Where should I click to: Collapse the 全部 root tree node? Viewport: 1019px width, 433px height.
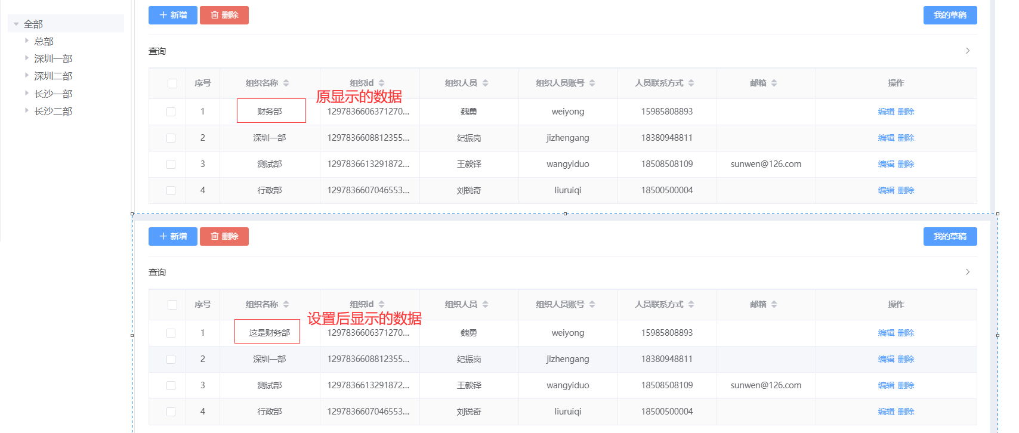pyautogui.click(x=16, y=24)
